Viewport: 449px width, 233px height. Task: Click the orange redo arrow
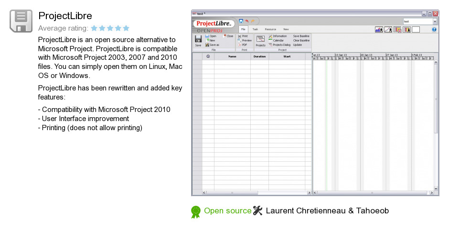pyautogui.click(x=253, y=21)
